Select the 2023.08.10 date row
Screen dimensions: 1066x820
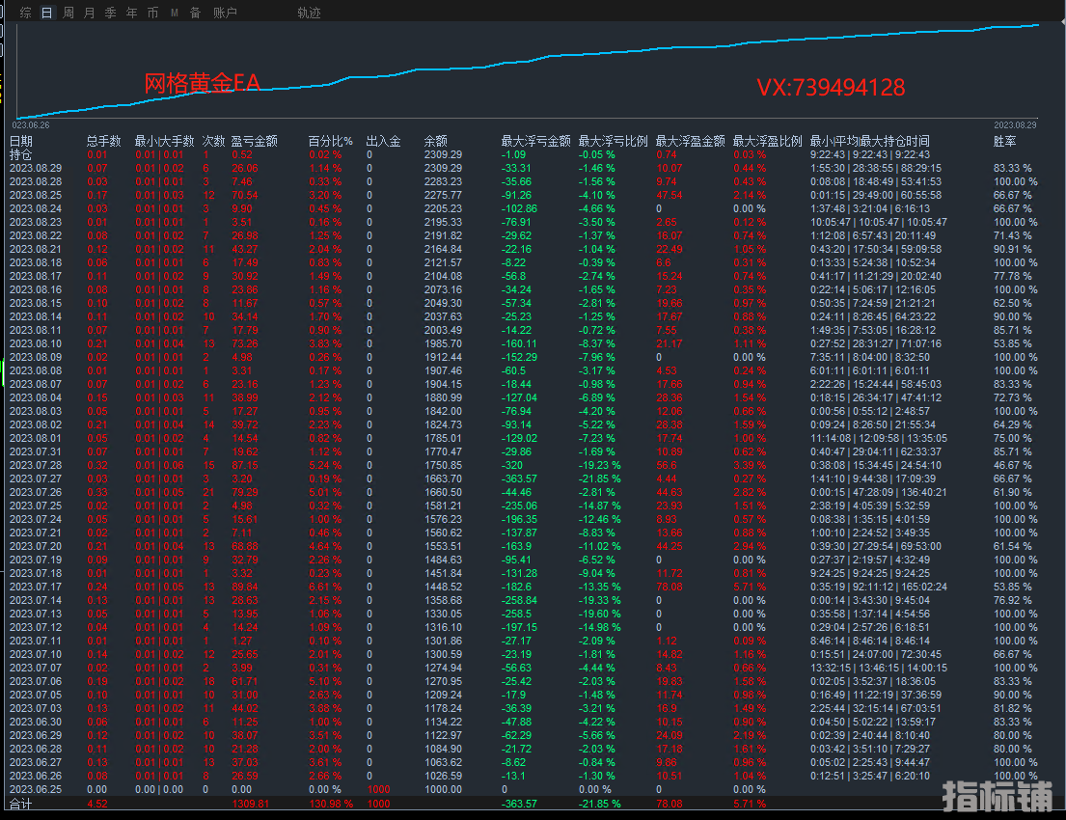click(x=524, y=343)
